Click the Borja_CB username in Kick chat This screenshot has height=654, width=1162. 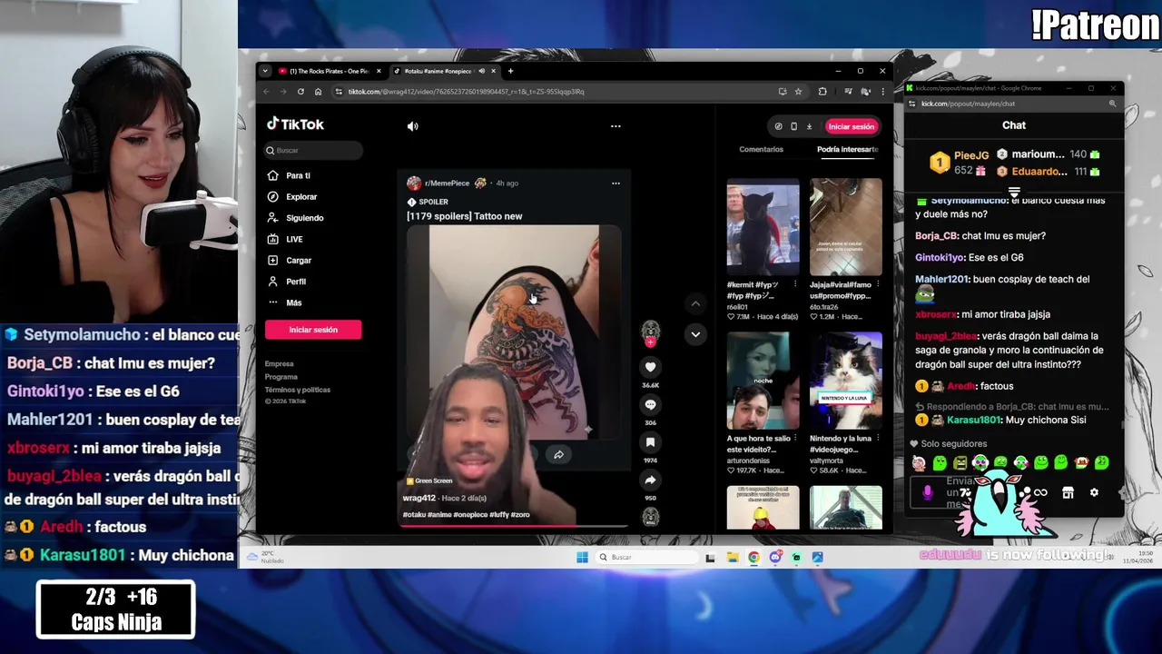click(937, 236)
